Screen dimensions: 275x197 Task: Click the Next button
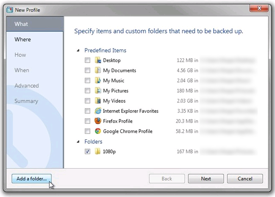pos(206,179)
